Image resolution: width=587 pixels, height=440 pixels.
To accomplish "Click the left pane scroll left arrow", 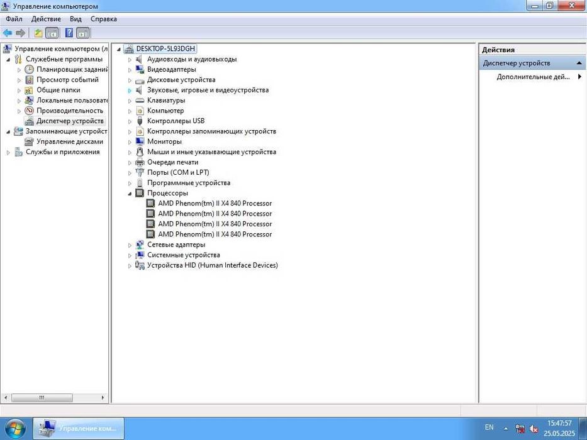I will 6,398.
